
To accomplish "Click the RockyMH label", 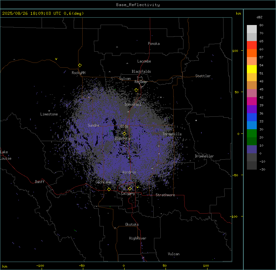I will pyautogui.click(x=78, y=73).
